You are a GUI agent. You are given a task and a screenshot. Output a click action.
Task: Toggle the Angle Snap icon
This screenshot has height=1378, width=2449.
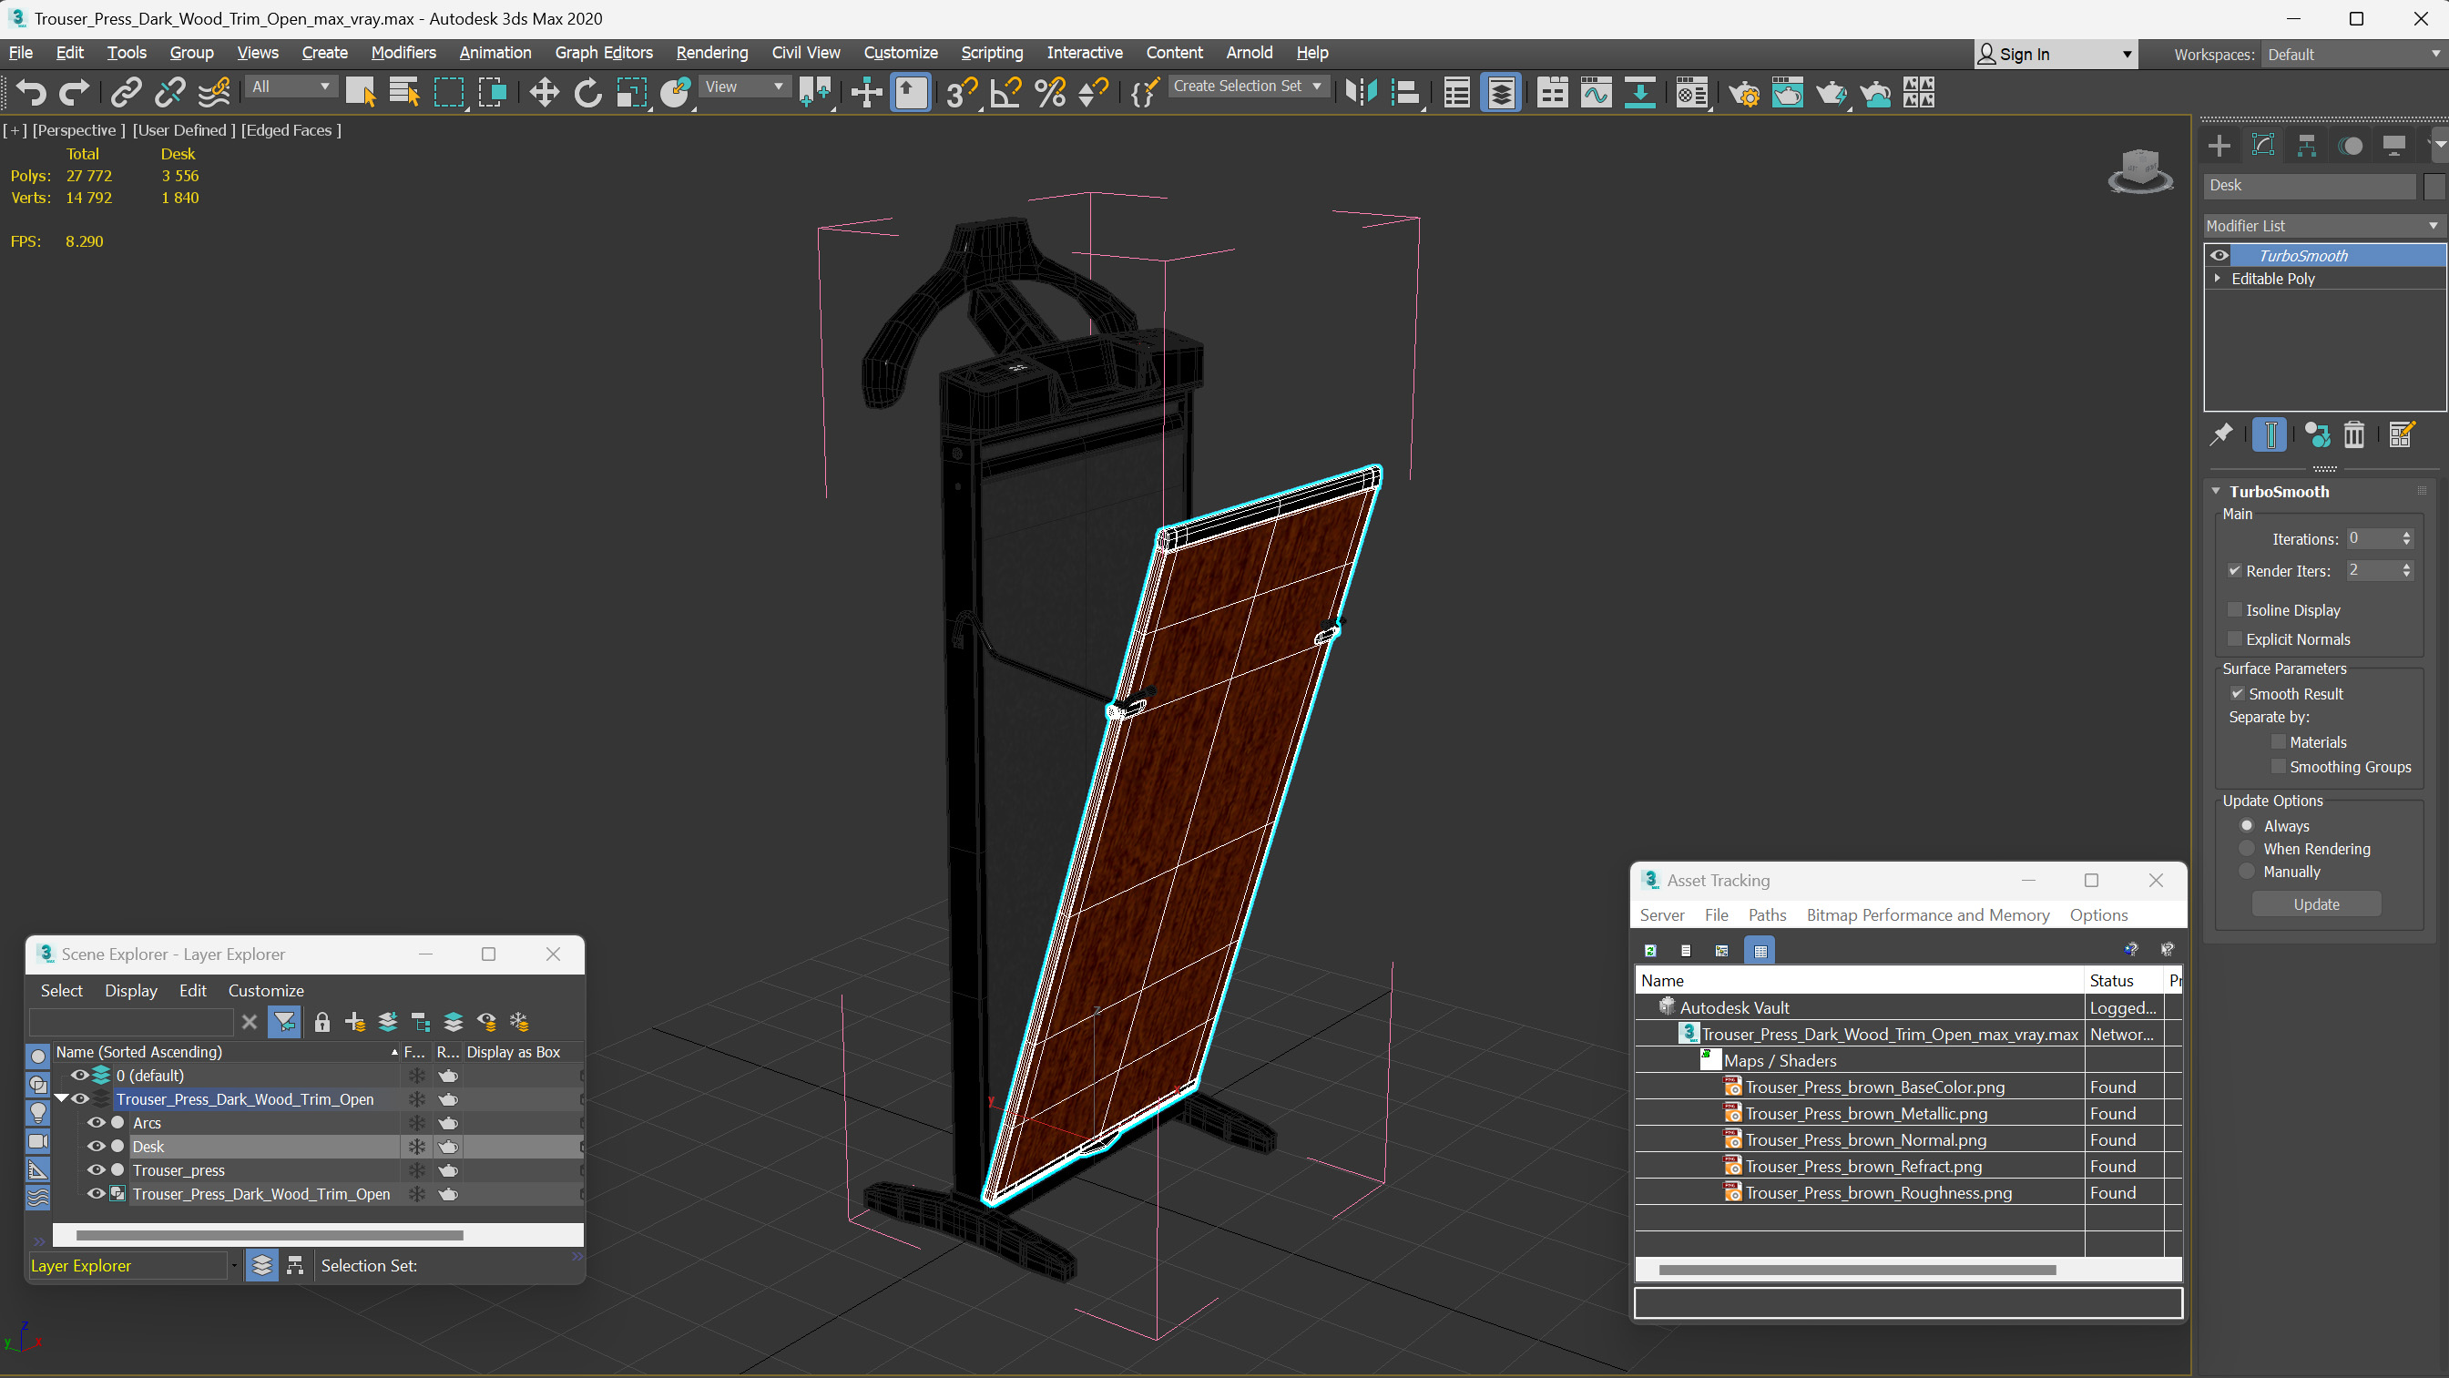click(x=1005, y=92)
